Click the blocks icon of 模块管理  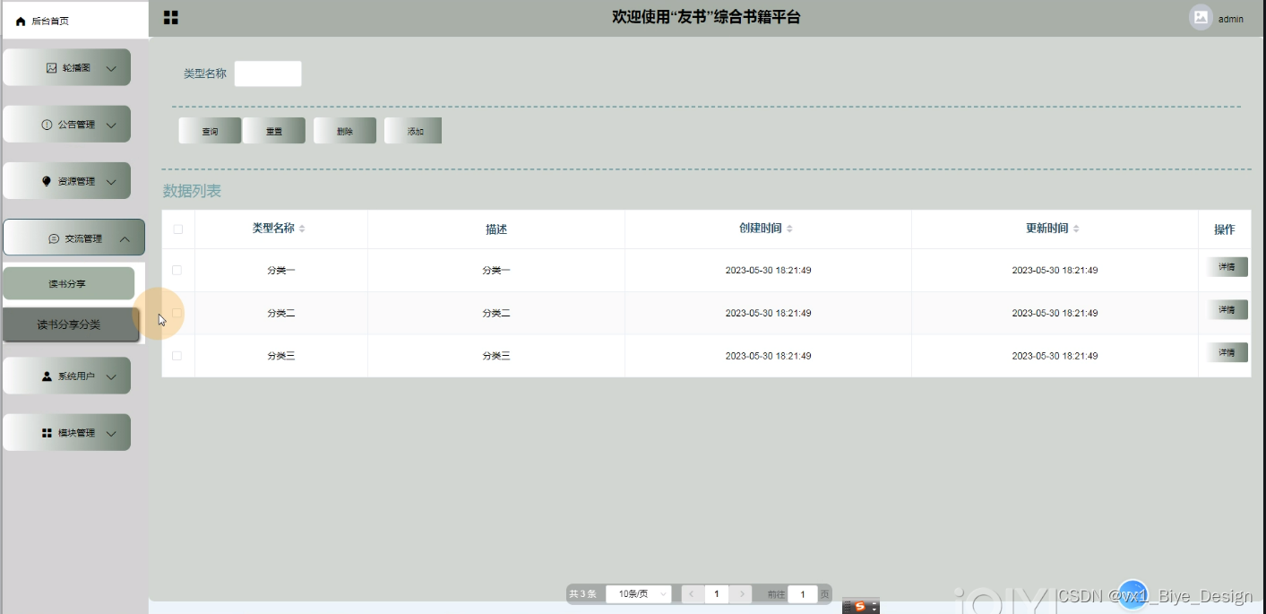tap(47, 433)
